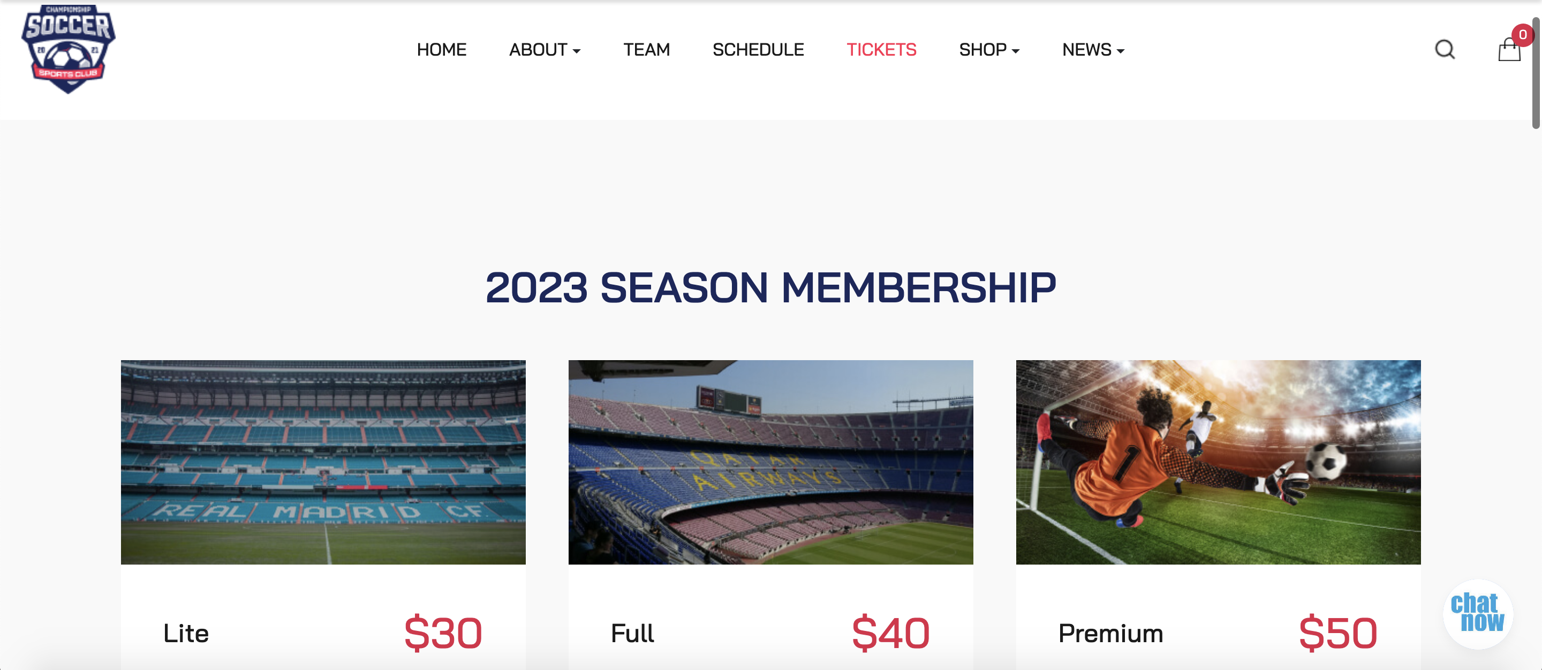1542x670 pixels.
Task: Click the red cart count badge
Action: coord(1522,35)
